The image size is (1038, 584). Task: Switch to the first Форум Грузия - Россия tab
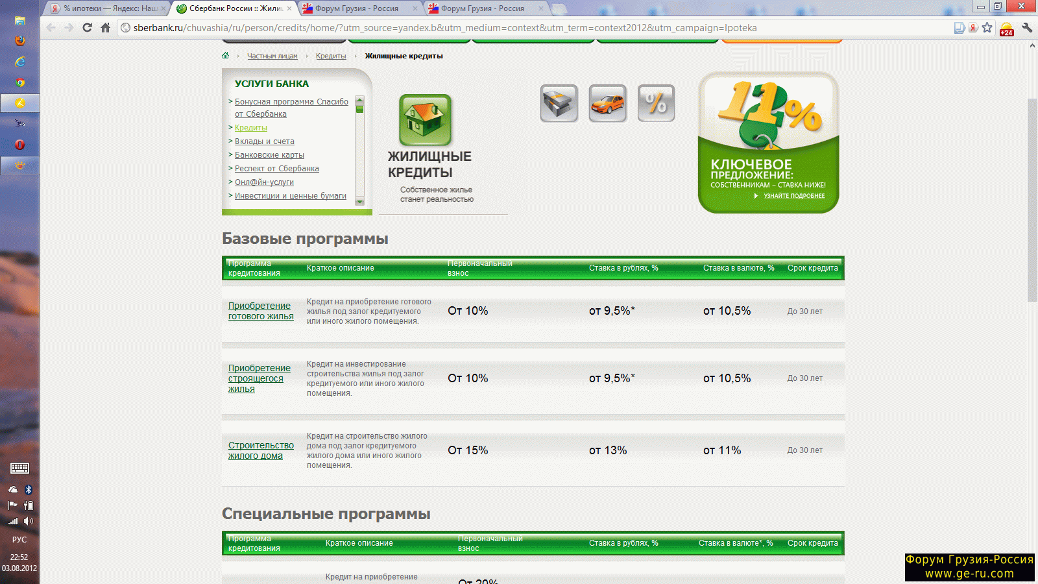[x=360, y=8]
